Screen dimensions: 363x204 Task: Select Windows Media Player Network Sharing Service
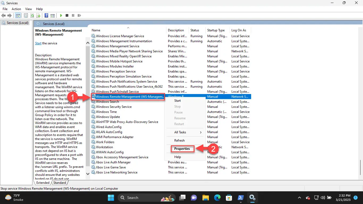click(x=171, y=51)
